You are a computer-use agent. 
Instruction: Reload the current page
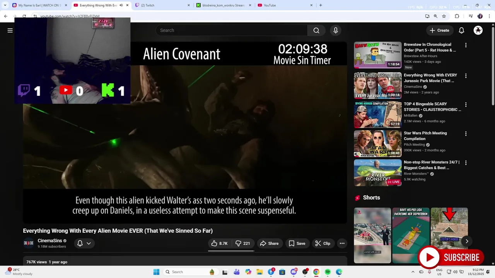(24, 16)
